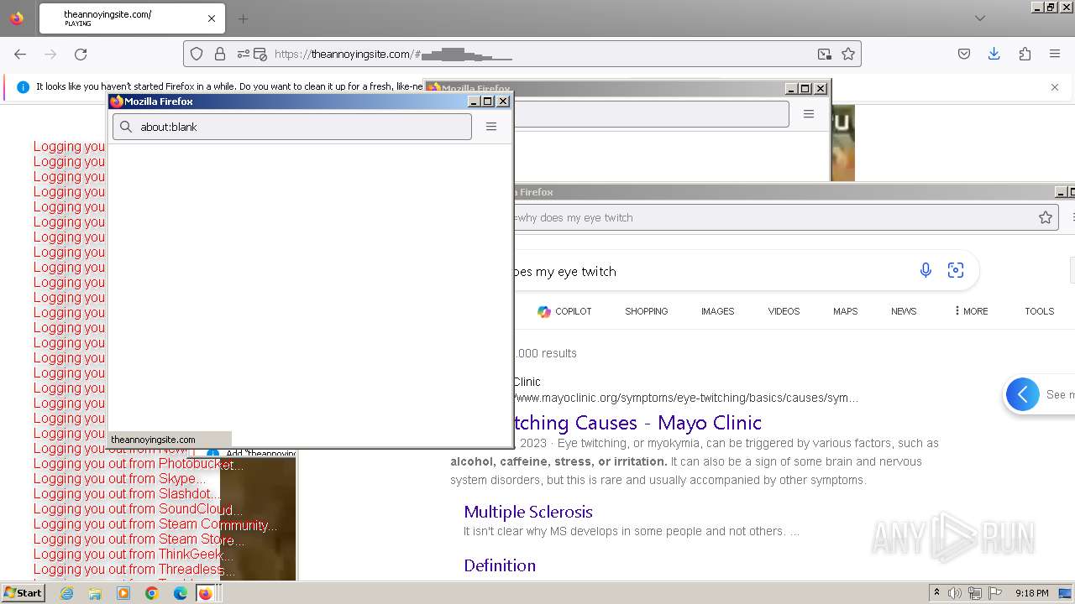
Task: Open main Firefox hamburger menu
Action: (1055, 54)
